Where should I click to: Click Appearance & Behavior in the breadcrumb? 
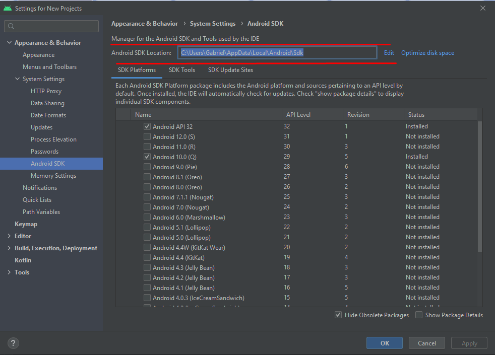(x=145, y=24)
